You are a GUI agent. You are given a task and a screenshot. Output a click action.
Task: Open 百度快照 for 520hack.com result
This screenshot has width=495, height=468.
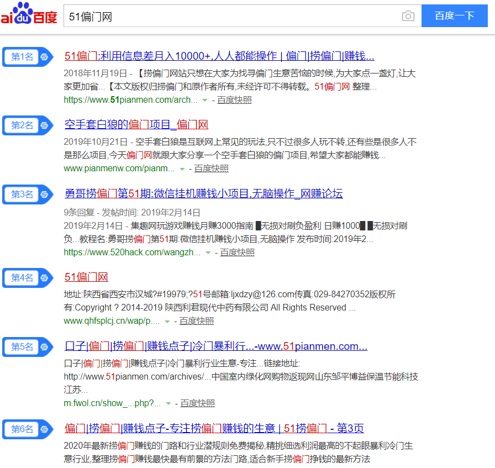click(x=237, y=253)
